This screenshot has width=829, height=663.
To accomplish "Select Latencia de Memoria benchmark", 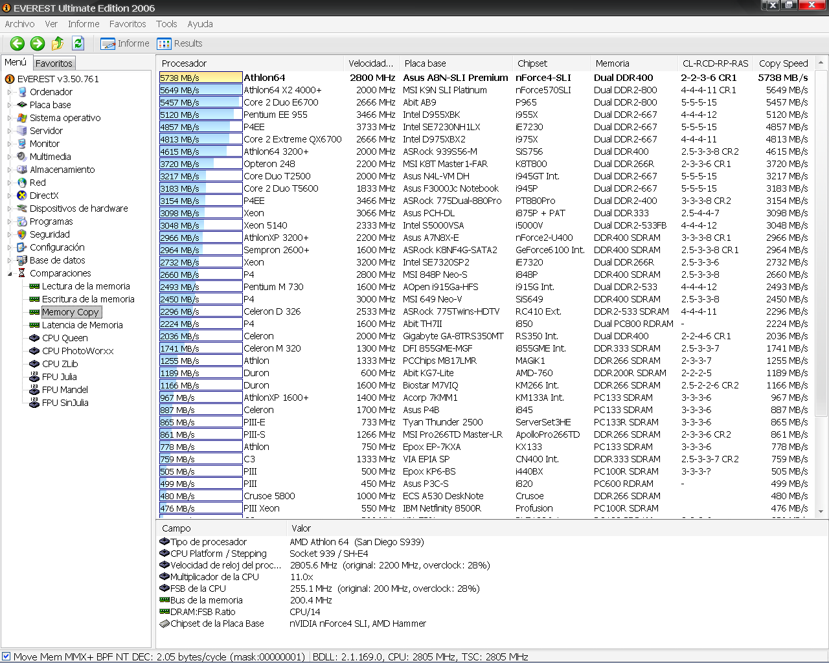I will 82,325.
